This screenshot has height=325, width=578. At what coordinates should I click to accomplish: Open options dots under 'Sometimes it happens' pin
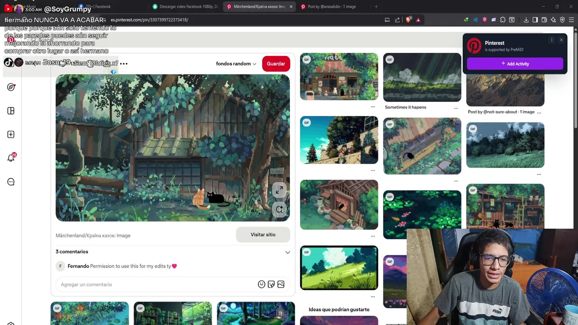tap(456, 108)
